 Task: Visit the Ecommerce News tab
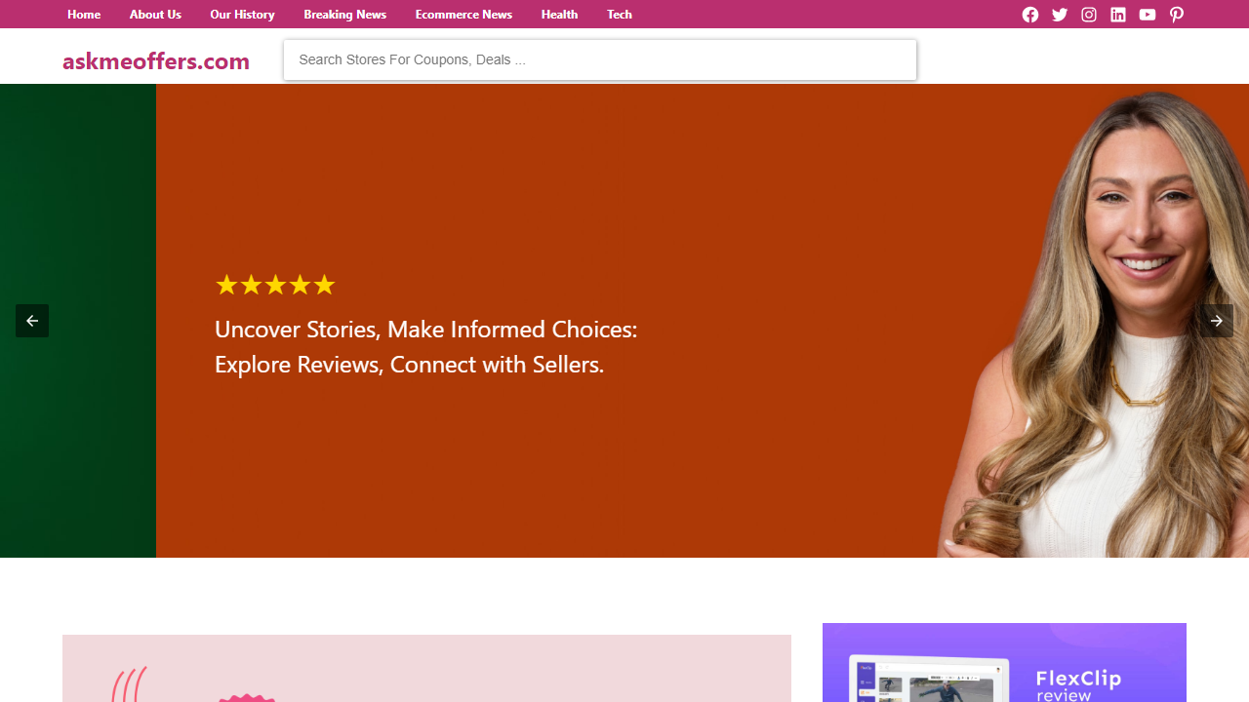click(x=463, y=15)
